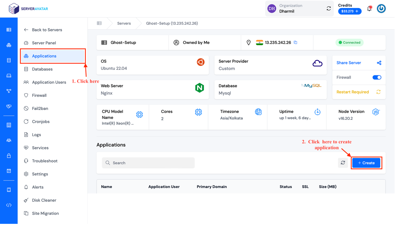The width and height of the screenshot is (396, 225).
Task: Click the MySQL database logo
Action: [312, 86]
